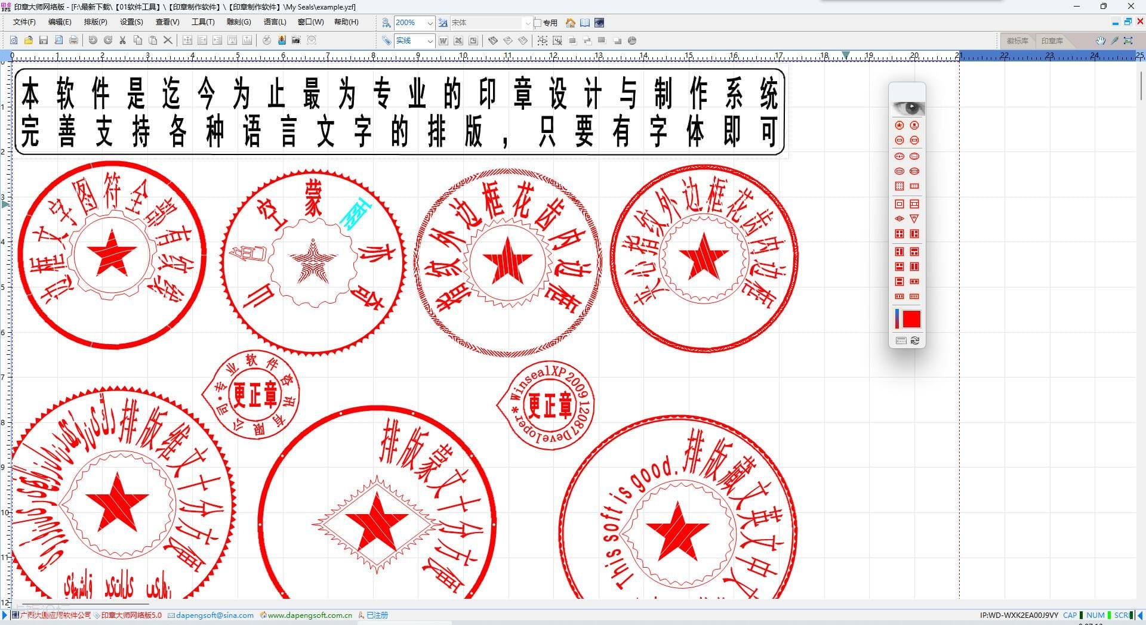Click the camera capture toolbar icon
This screenshot has height=625, width=1146.
pos(296,41)
